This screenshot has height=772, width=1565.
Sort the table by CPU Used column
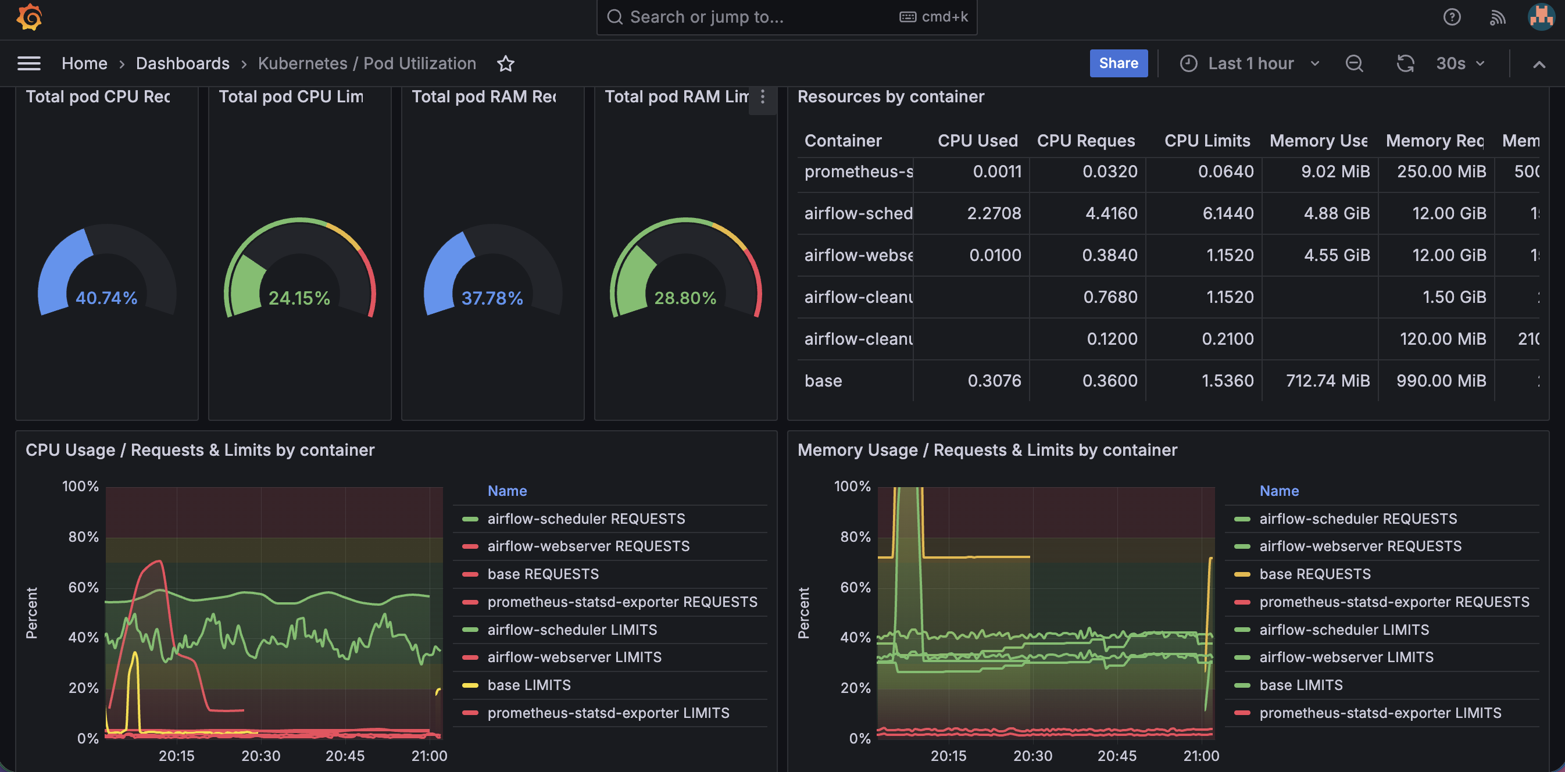tap(977, 140)
